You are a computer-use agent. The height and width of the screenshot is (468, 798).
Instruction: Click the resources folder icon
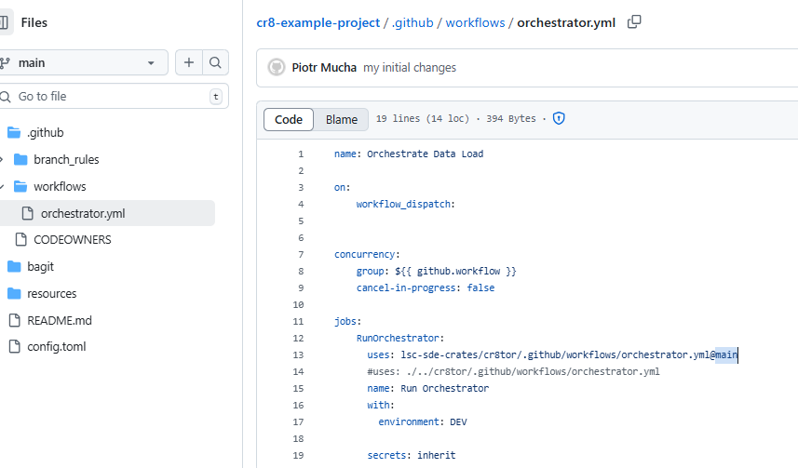[x=14, y=293]
